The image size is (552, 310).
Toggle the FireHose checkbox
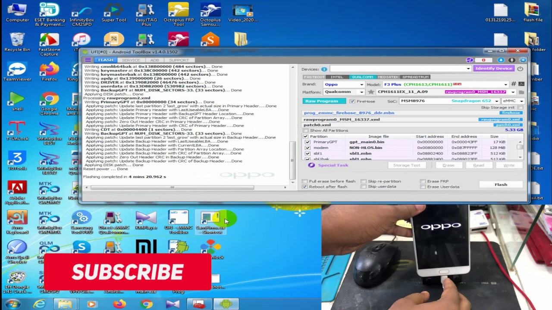click(352, 101)
